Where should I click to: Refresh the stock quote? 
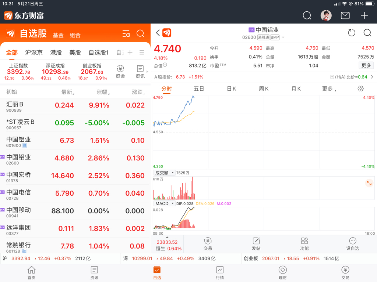352,33
